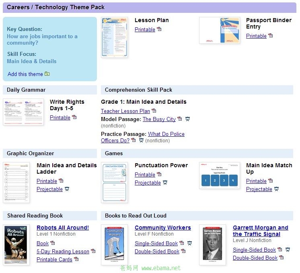Open Community Workers Double-Sided Book link
The image size is (300, 273).
[x=157, y=251]
